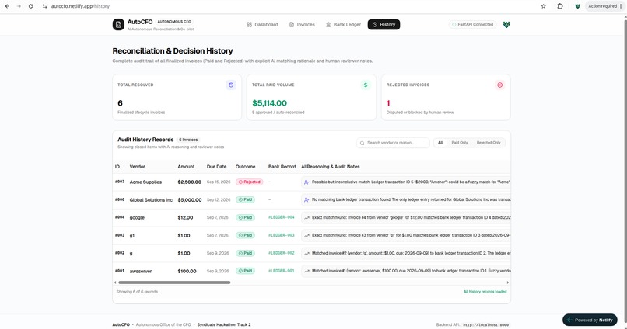Click the reviewer icon in invoice #007 notes
Image resolution: width=627 pixels, height=329 pixels.
pos(306,182)
